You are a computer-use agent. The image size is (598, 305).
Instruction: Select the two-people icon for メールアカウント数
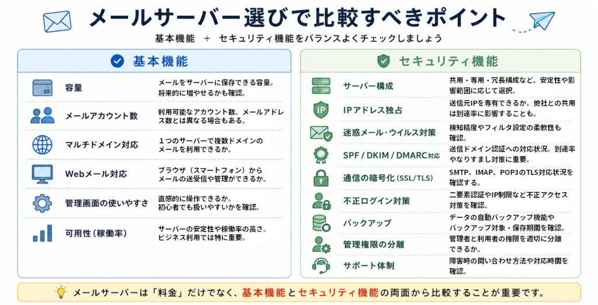click(x=42, y=115)
